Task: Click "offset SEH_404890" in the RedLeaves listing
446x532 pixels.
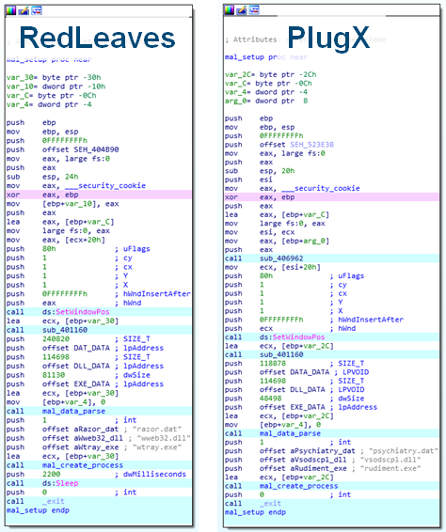Action: tap(81, 149)
